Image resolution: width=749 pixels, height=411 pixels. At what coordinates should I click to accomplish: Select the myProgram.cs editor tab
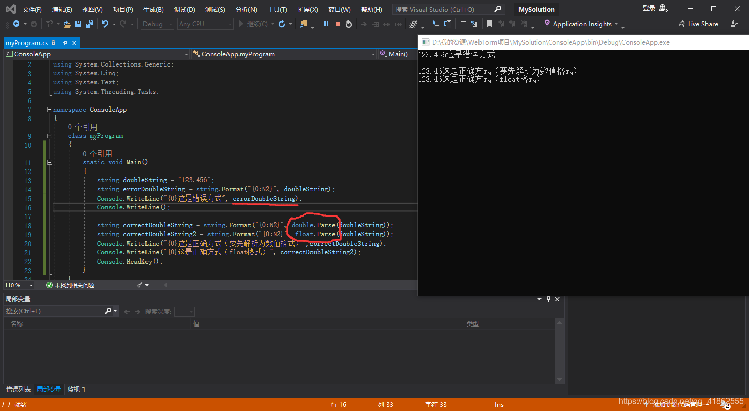point(27,43)
